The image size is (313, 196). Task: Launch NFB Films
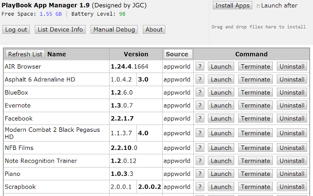221,148
